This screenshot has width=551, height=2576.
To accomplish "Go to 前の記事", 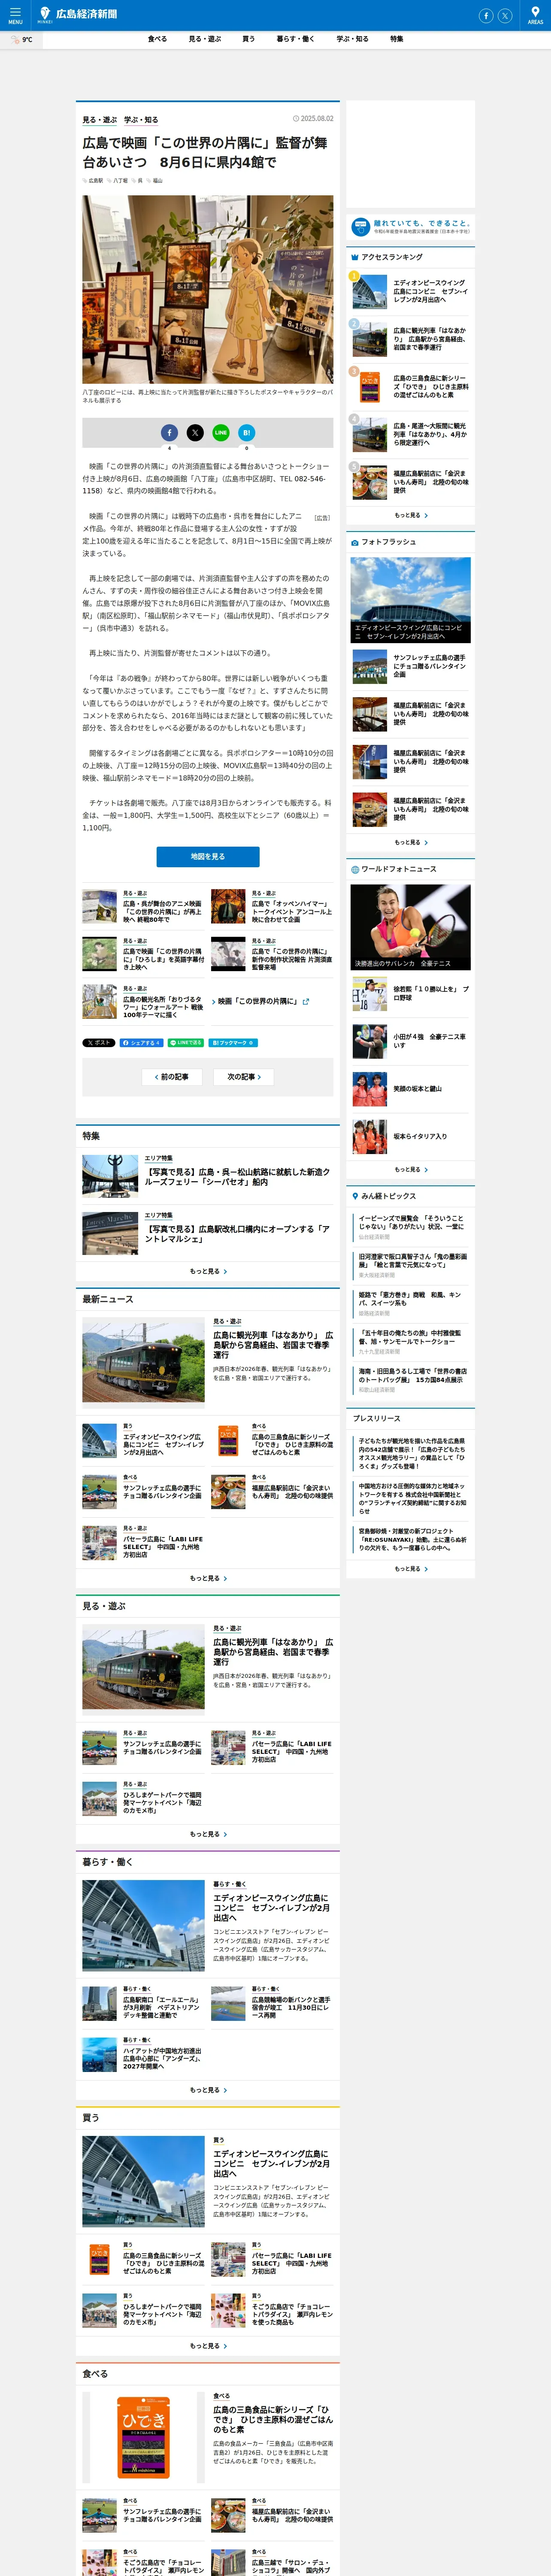I will pos(172,1077).
